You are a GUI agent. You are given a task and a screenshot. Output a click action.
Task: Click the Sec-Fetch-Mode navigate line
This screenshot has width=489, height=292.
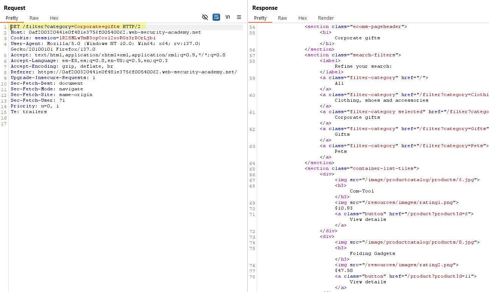(x=47, y=89)
